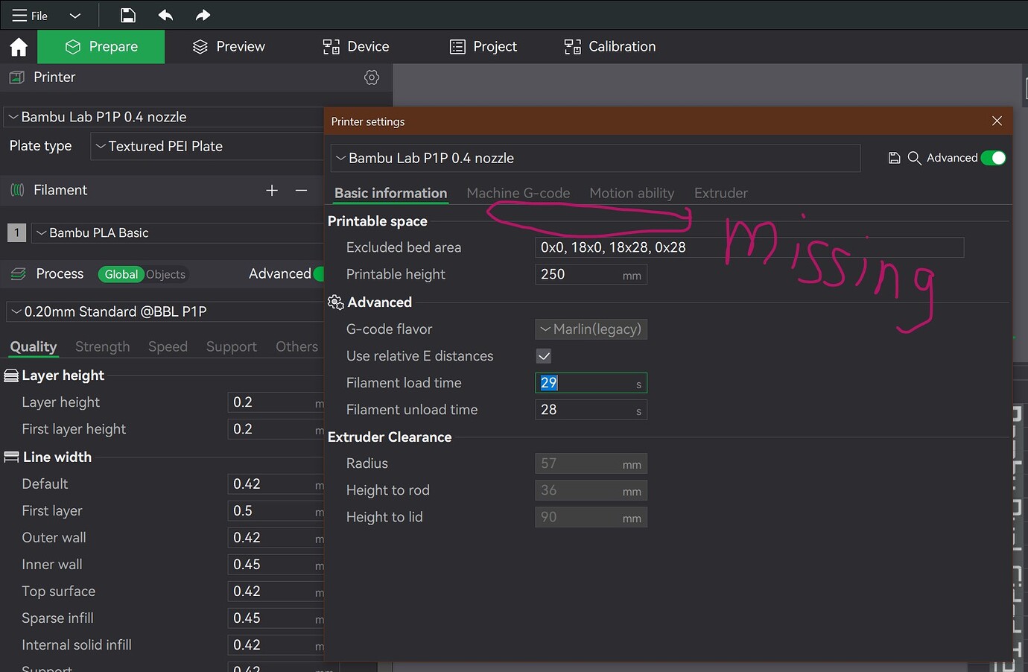Edit the Outer wall line width field
The height and width of the screenshot is (672, 1028).
(276, 538)
